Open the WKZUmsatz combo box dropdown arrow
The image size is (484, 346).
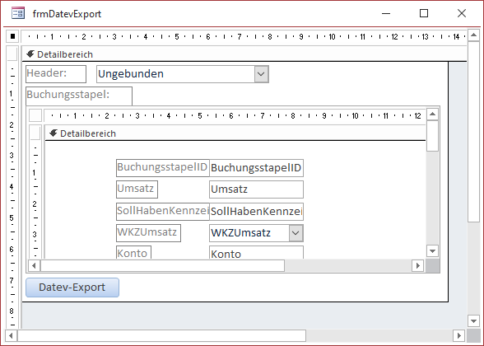(296, 233)
